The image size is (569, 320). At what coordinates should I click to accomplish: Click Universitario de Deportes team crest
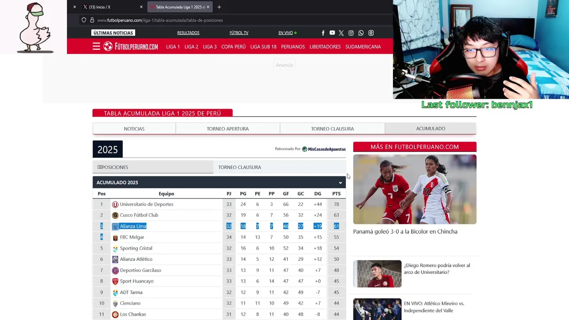(115, 204)
